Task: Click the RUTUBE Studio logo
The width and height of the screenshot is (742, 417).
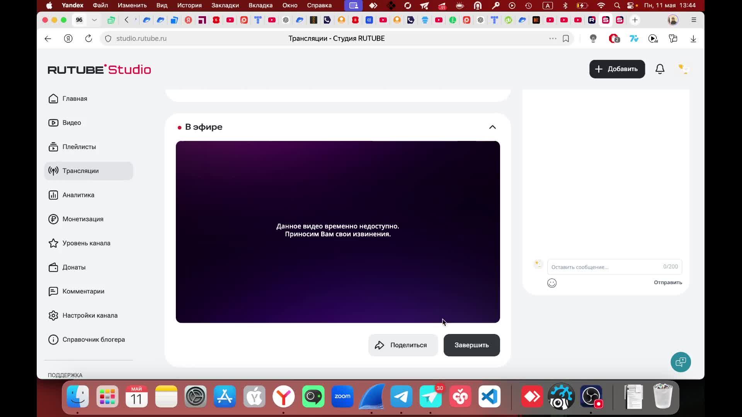Action: [x=99, y=69]
